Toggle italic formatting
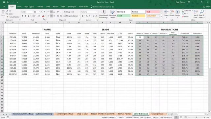 click(x=25, y=16)
